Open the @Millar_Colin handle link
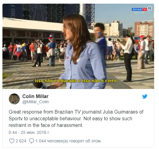The width and height of the screenshot is (159, 150). pos(36,102)
